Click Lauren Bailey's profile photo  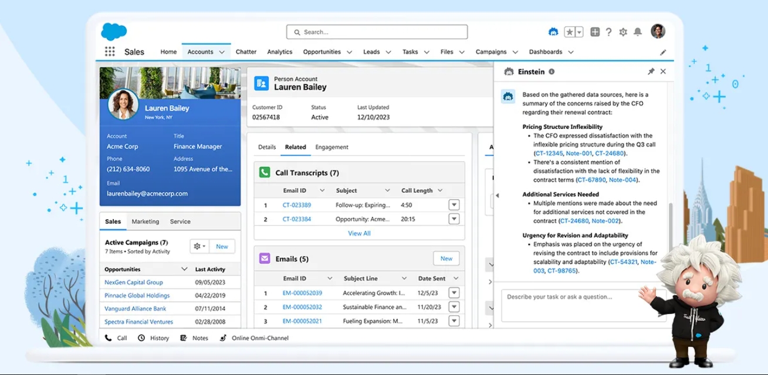(x=123, y=104)
